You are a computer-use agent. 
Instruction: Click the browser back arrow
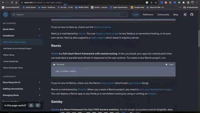coord(3,3)
